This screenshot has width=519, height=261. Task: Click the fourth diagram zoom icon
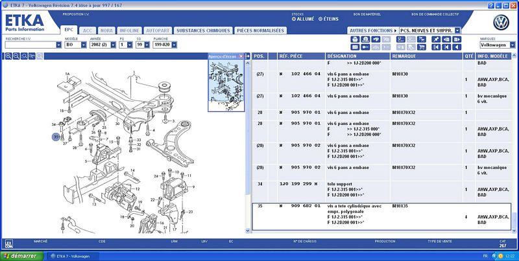32,56
